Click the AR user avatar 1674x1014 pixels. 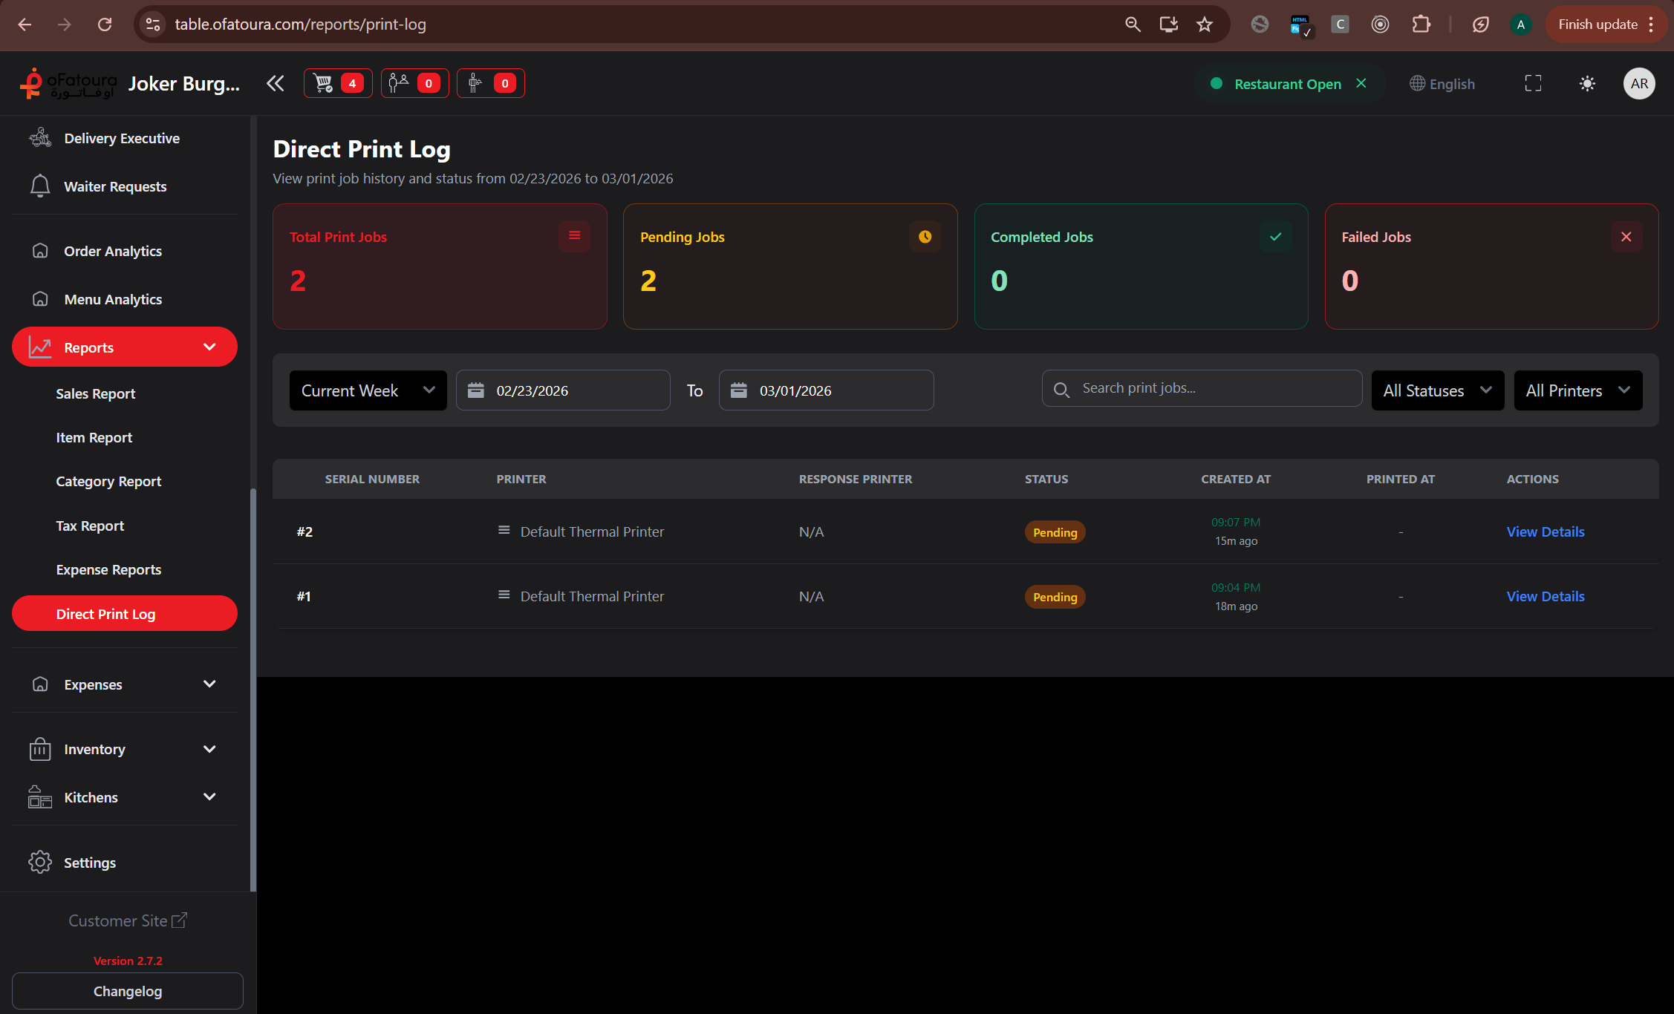click(1639, 84)
